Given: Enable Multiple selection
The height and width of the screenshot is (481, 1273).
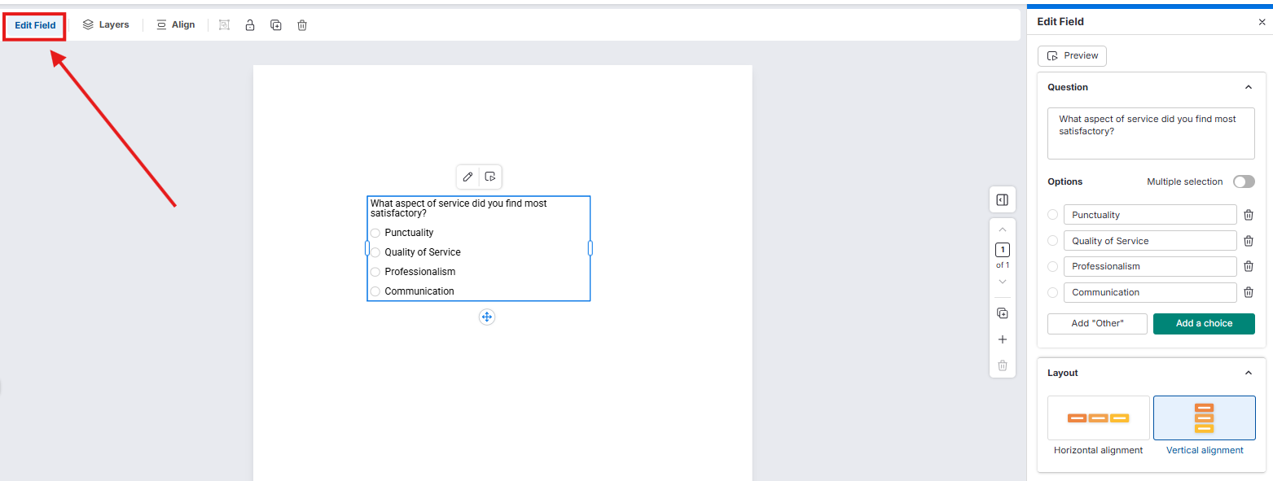Looking at the screenshot, I should 1244,181.
